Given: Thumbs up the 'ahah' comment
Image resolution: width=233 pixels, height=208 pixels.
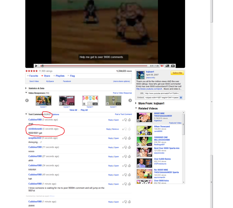Looking at the screenshot, I should pos(129,120).
